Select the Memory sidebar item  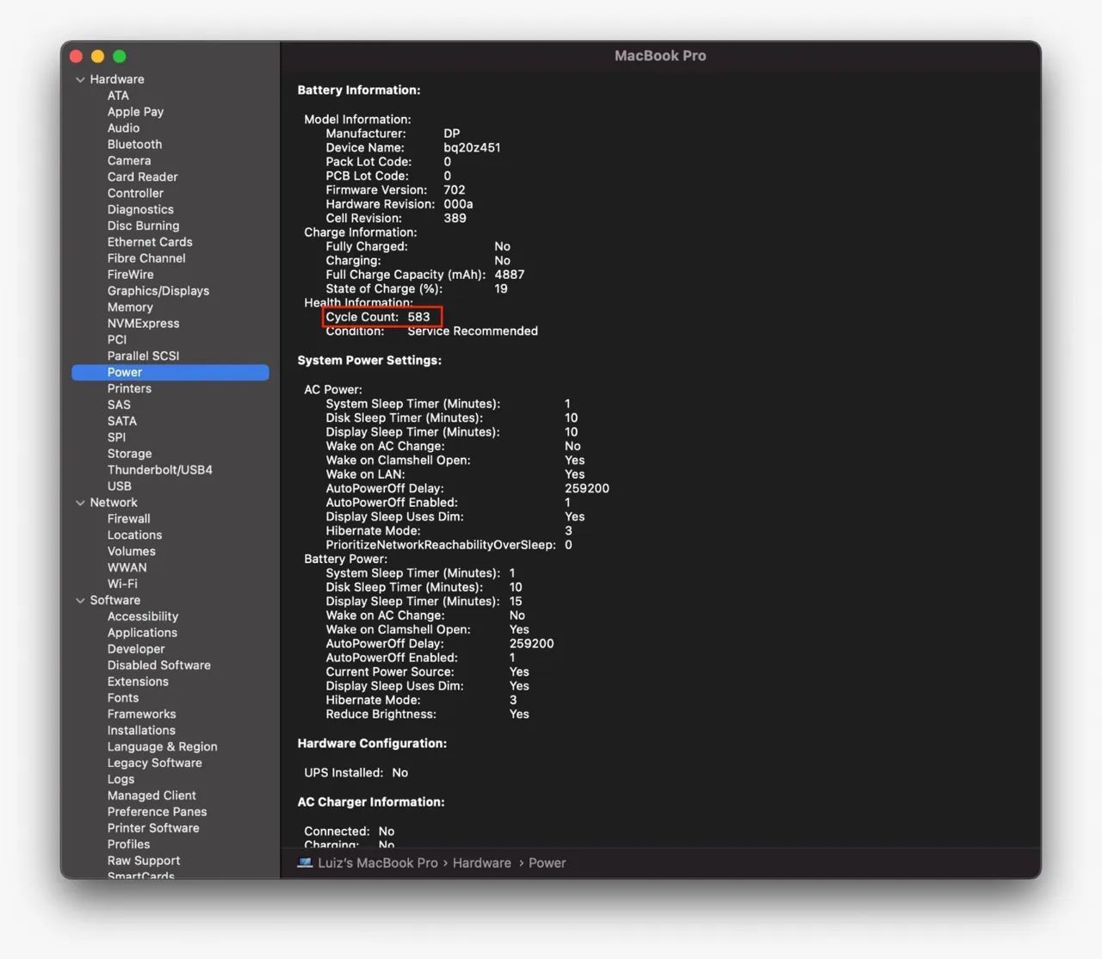pos(130,307)
